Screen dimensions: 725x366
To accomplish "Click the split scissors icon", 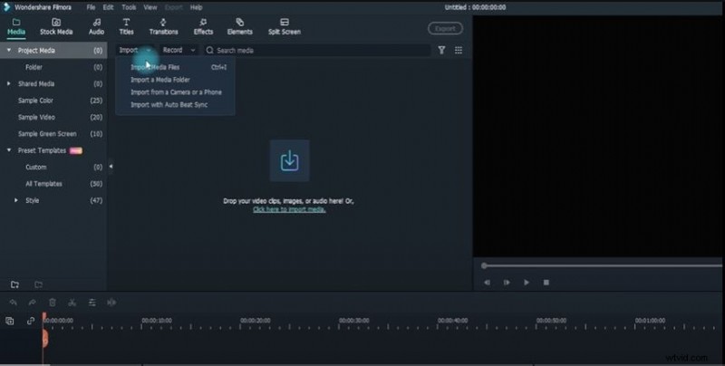I will pos(72,303).
